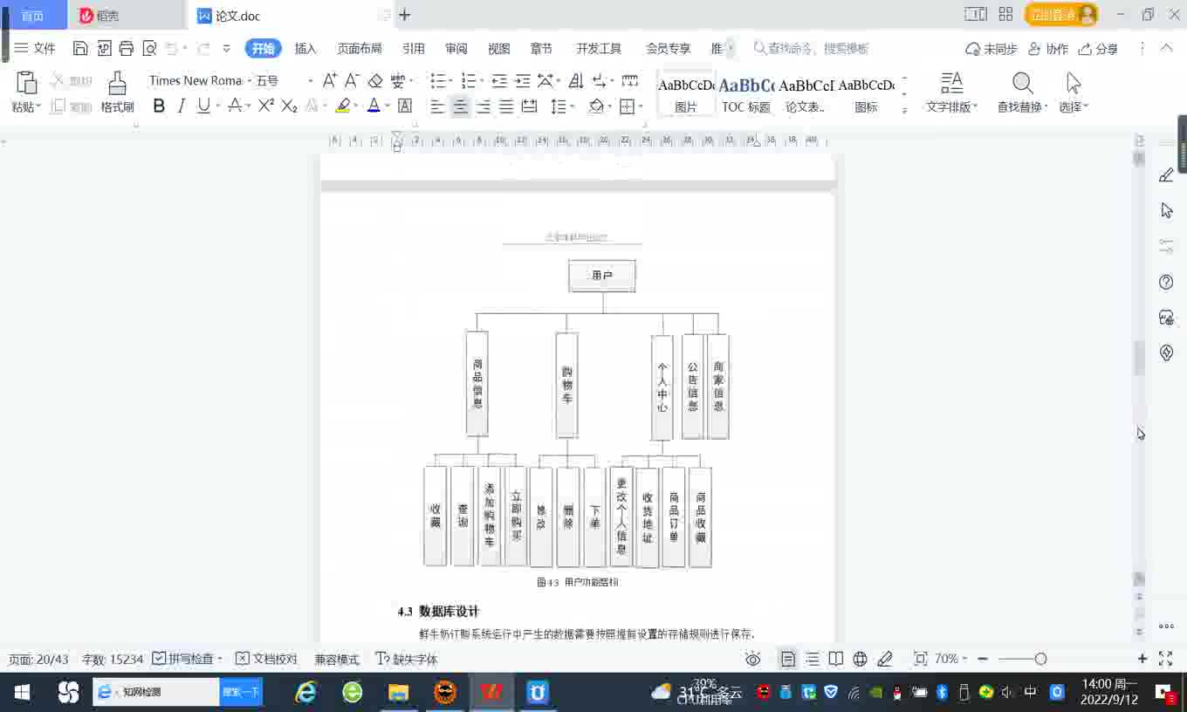1187x712 pixels.
Task: Click 兼容模式 (Compatibility Mode) in the status bar
Action: click(x=337, y=659)
